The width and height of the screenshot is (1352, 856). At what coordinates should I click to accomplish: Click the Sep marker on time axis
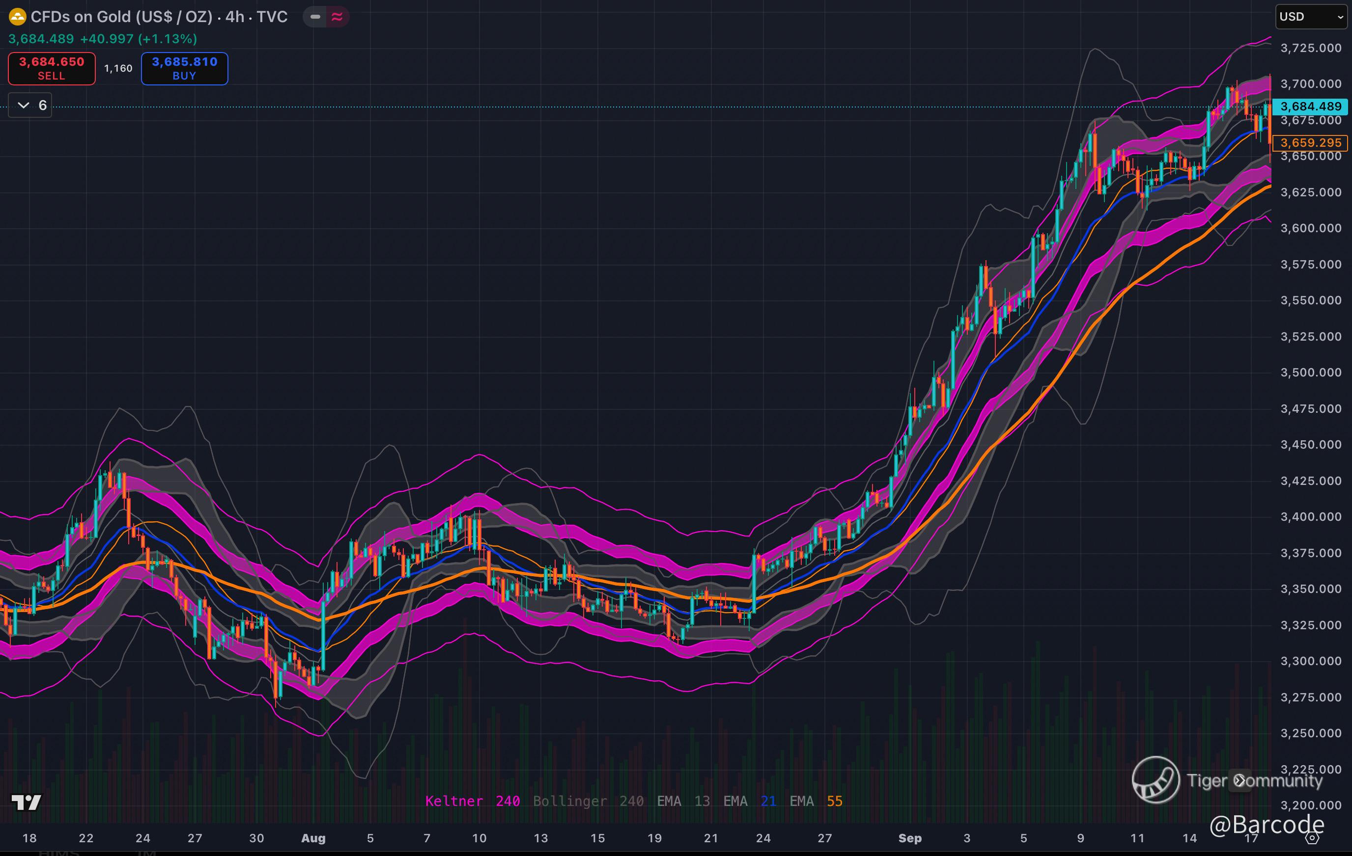pos(909,838)
